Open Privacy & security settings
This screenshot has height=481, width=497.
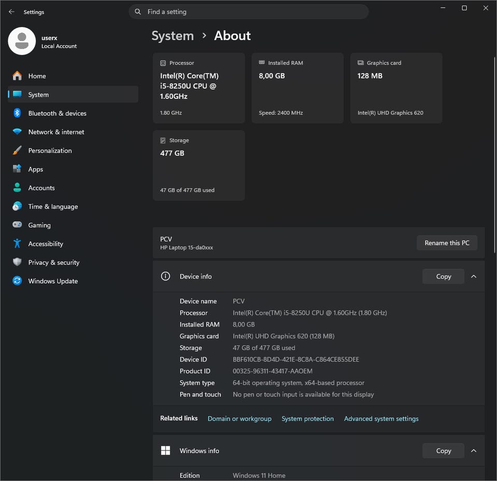73,262
